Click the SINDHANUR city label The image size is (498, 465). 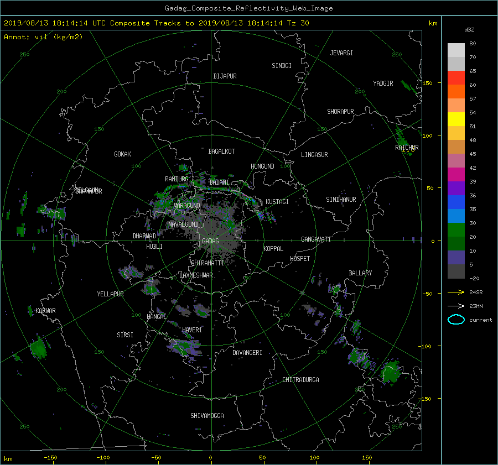[x=341, y=200]
